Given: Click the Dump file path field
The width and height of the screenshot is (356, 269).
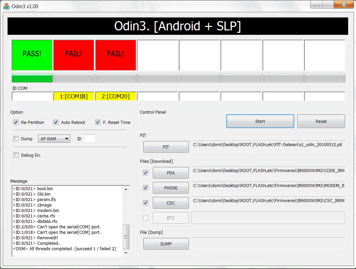Looking at the screenshot, I should coord(268,244).
